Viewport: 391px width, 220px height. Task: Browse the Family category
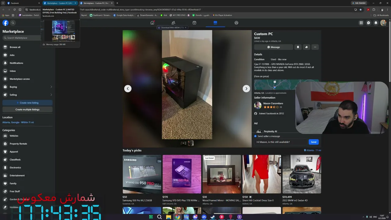pos(27,183)
